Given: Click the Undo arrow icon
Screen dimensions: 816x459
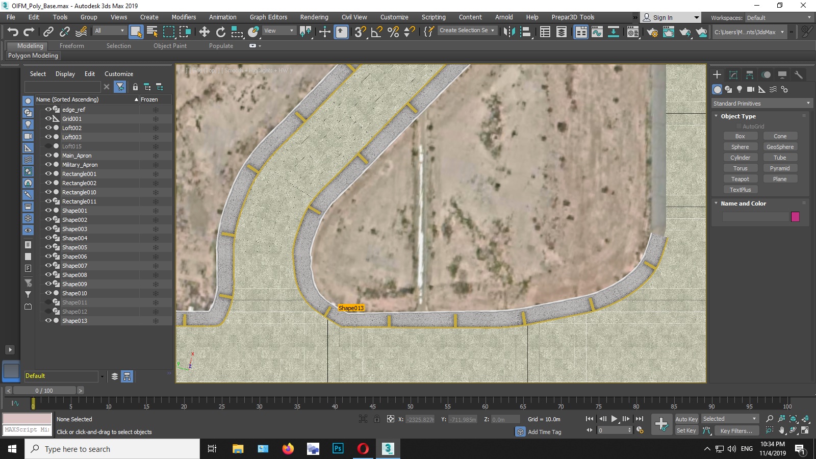Looking at the screenshot, I should click(x=13, y=32).
